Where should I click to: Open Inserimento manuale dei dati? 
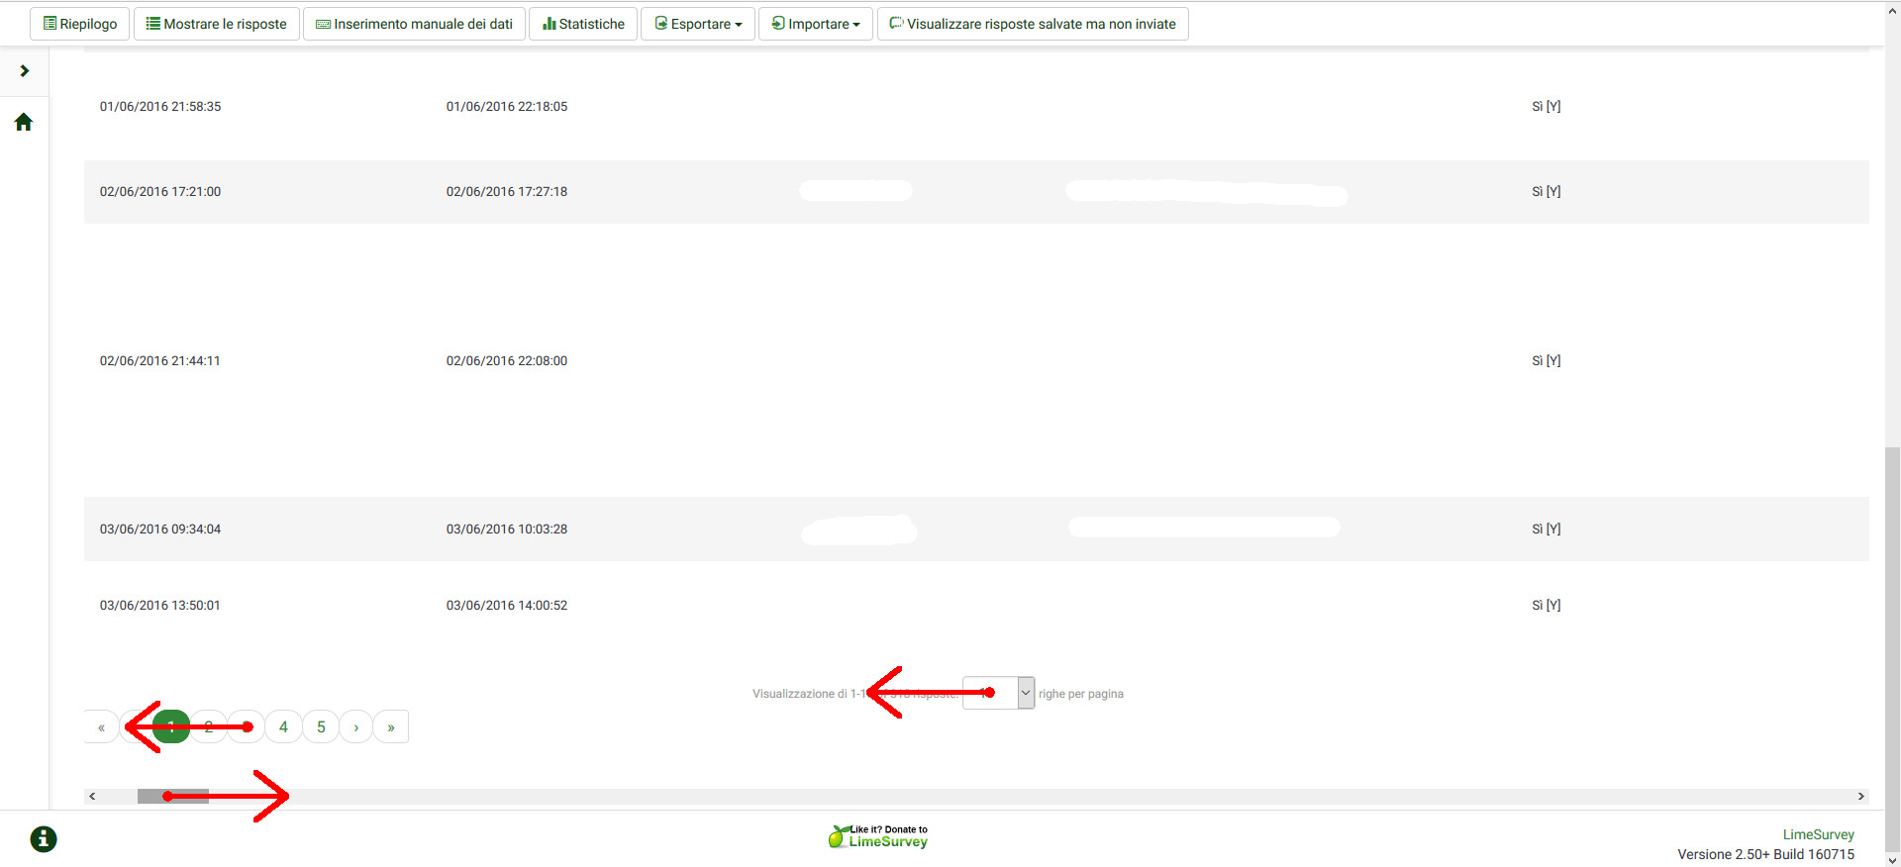414,24
